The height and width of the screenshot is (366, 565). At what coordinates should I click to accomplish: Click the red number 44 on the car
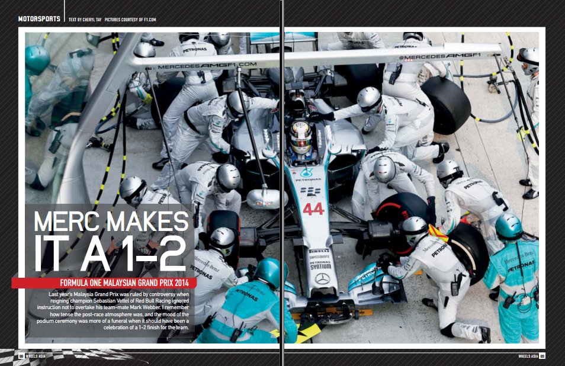[x=313, y=209]
